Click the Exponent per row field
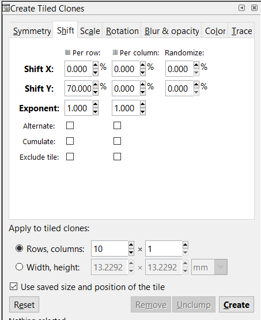 click(x=78, y=108)
